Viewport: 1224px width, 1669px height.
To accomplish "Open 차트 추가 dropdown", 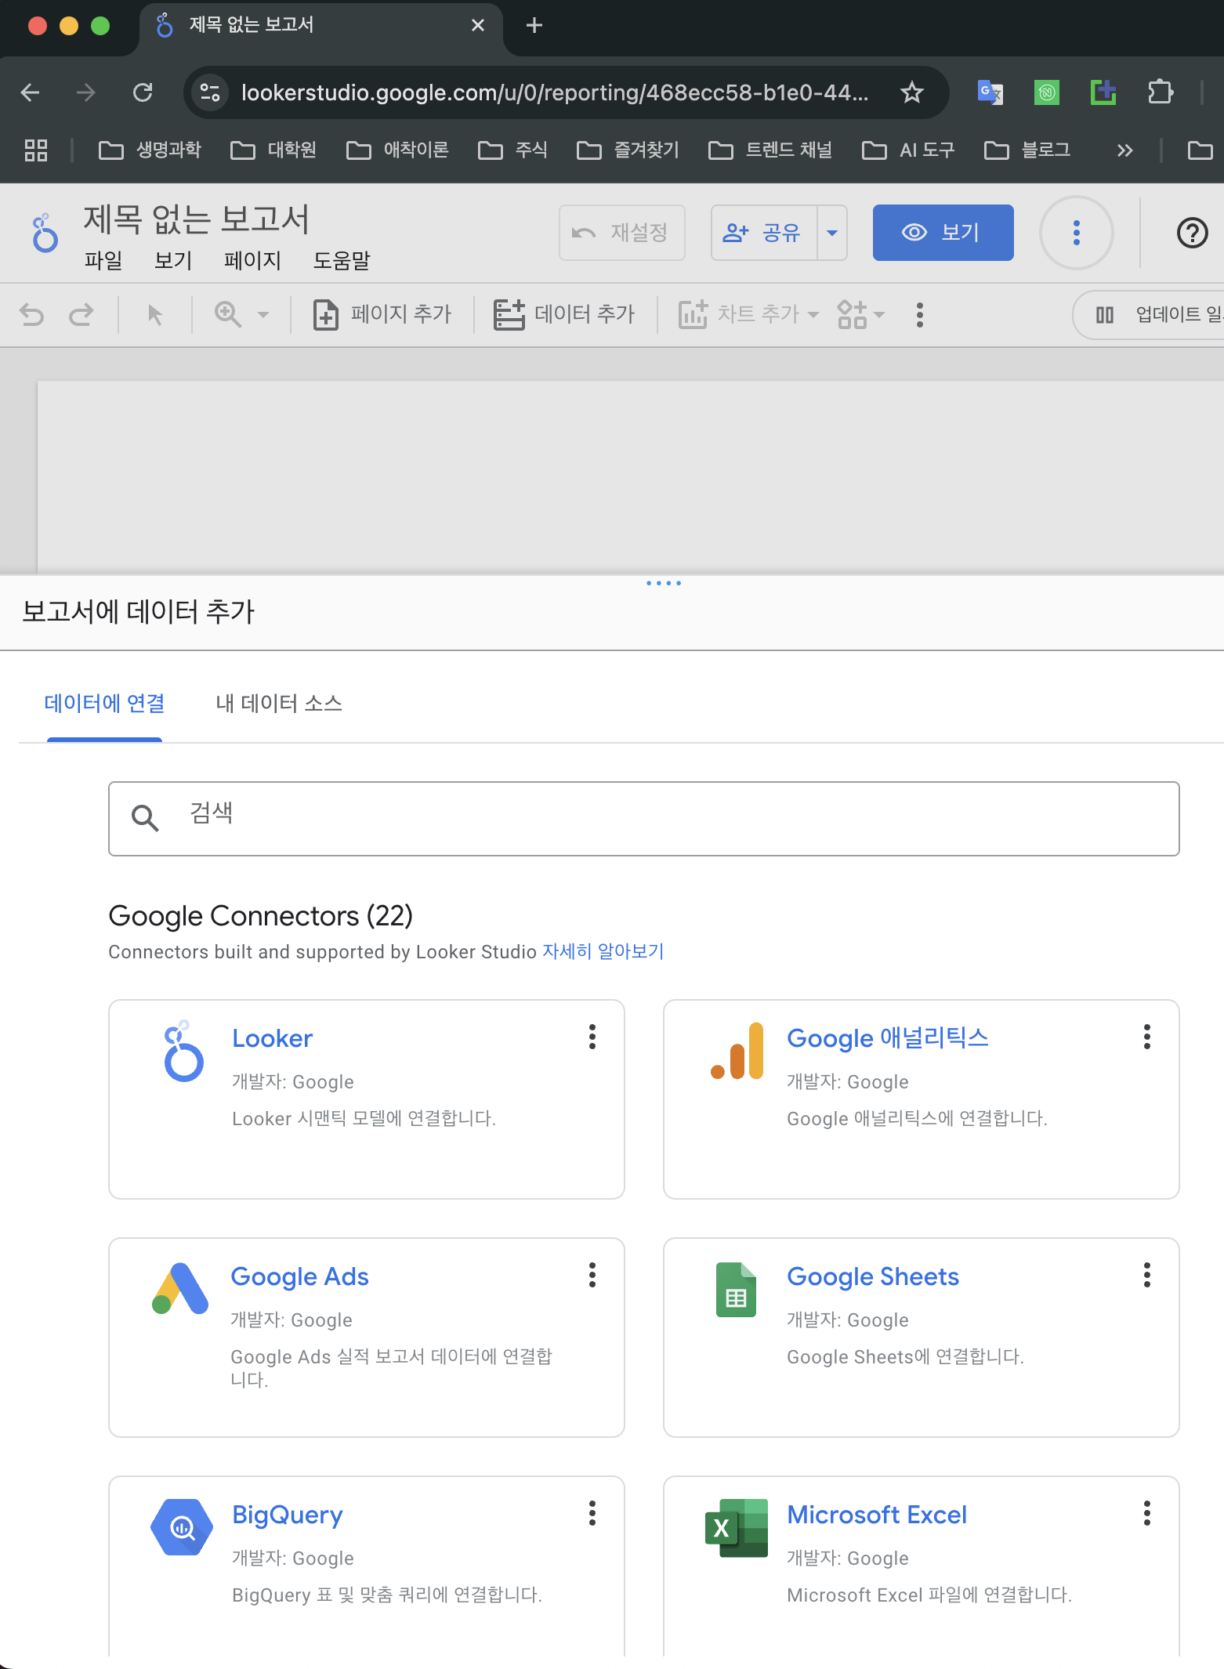I will [748, 314].
